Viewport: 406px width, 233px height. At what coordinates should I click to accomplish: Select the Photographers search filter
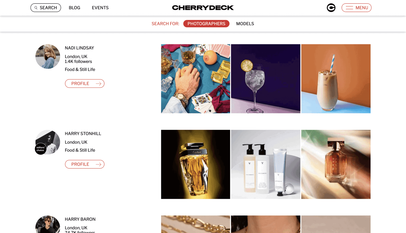[206, 24]
